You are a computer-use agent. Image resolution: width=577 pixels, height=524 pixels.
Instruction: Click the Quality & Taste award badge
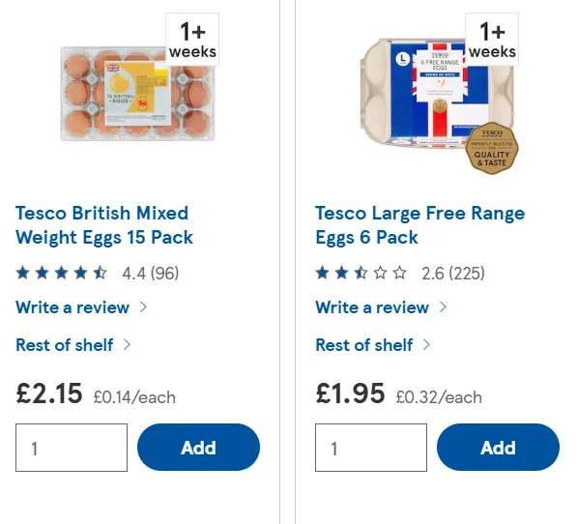(492, 148)
